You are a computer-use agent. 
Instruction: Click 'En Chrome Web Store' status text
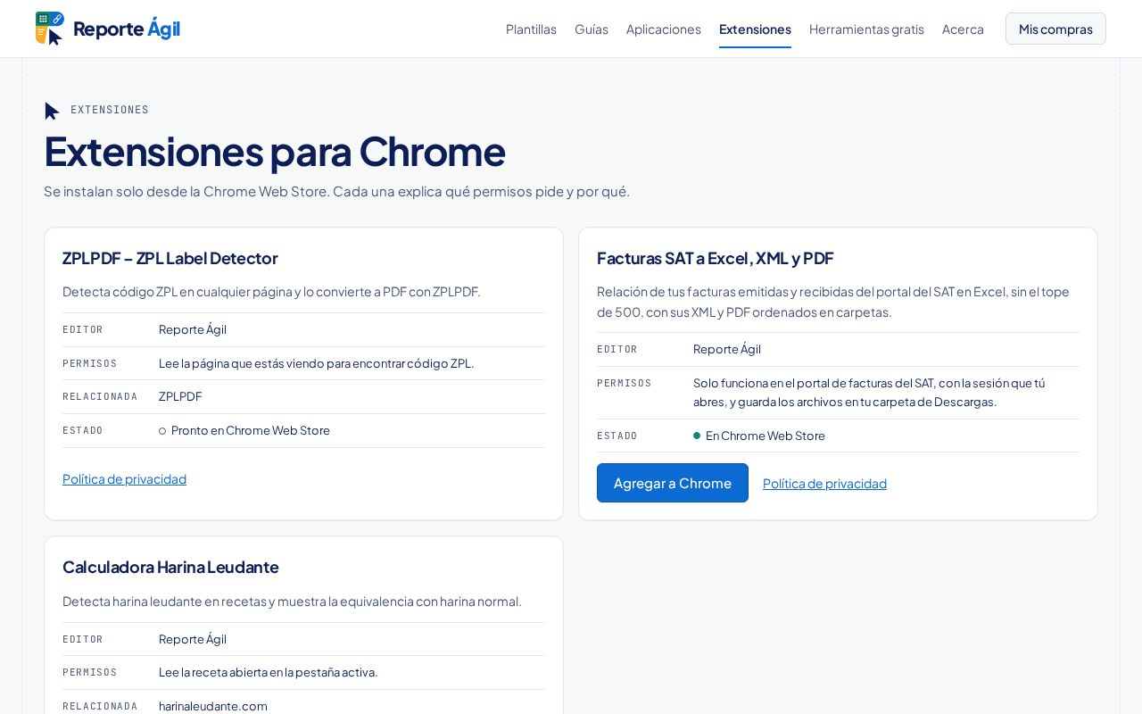point(765,436)
